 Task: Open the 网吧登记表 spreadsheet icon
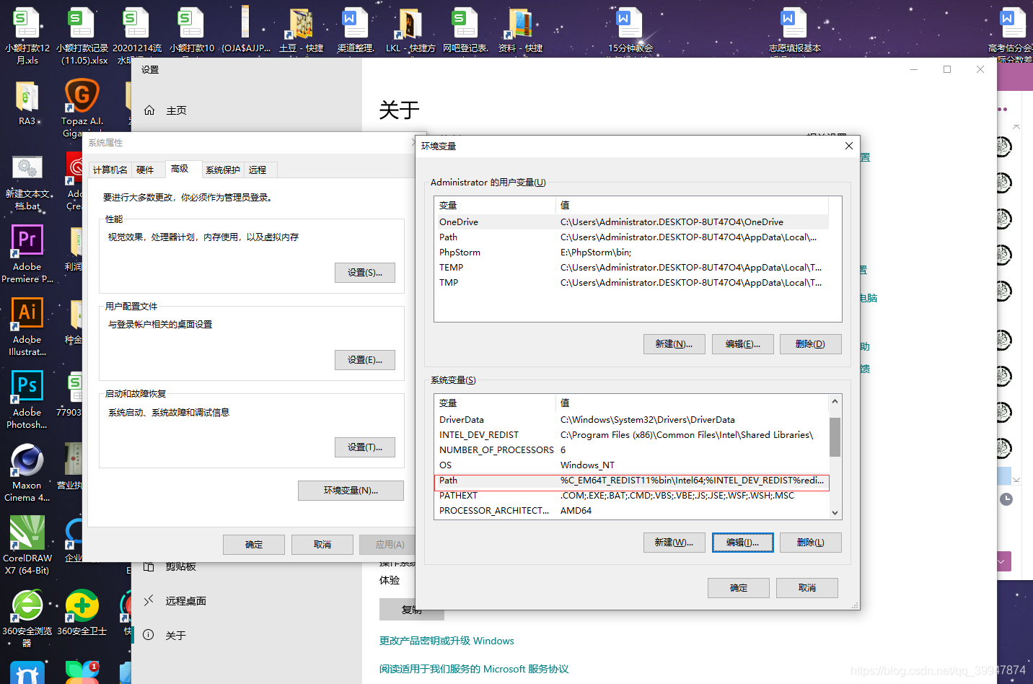[x=465, y=31]
